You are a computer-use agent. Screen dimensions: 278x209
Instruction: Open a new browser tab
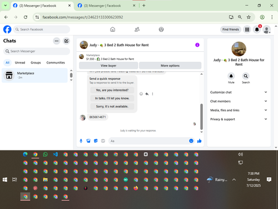[x=144, y=6]
